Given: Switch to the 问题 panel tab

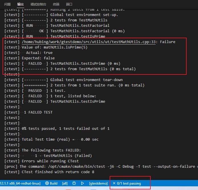Looking at the screenshot, I should click(7, 5).
